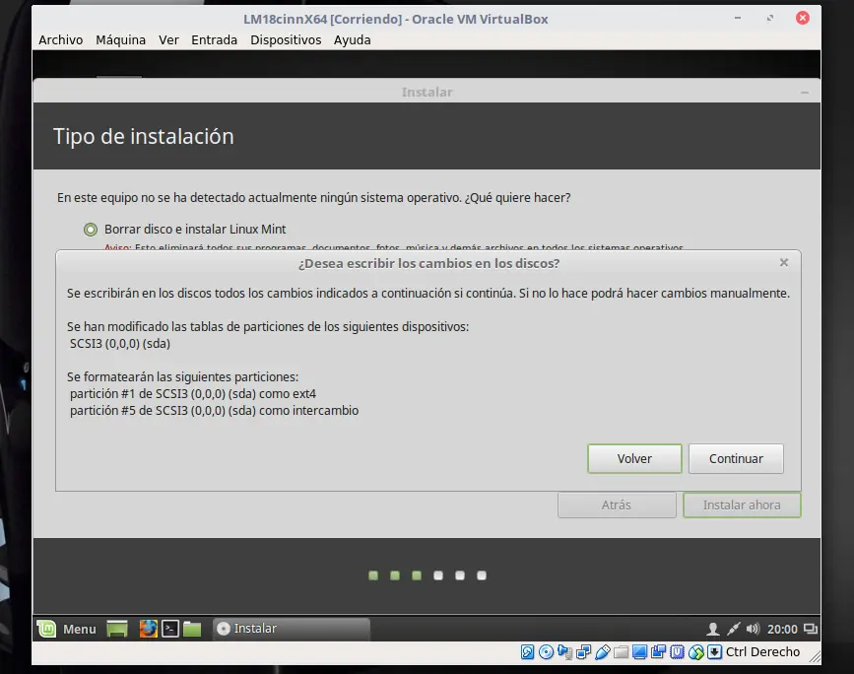Open the file manager folder icon
Screen dimensions: 854x674
[x=192, y=629]
